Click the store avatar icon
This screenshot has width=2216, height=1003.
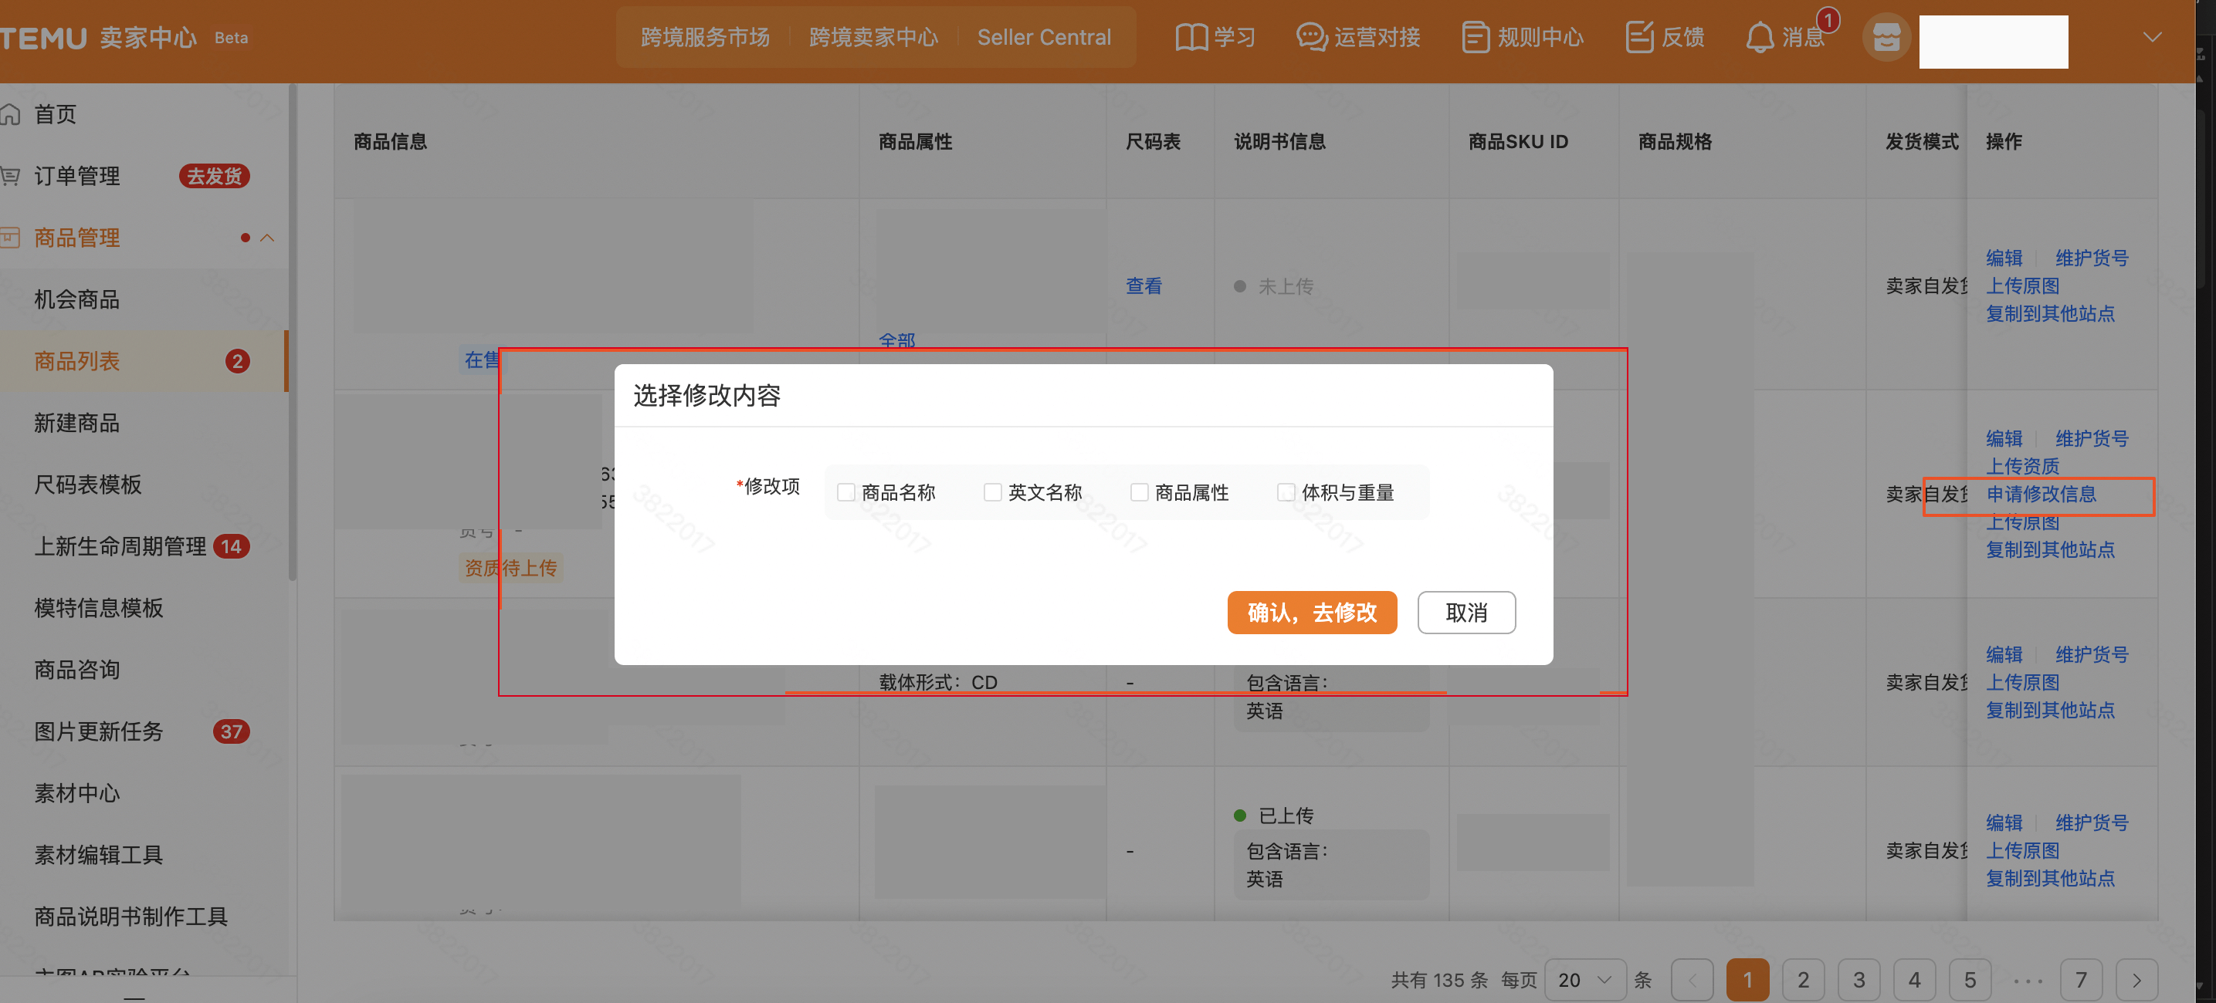(x=1886, y=38)
